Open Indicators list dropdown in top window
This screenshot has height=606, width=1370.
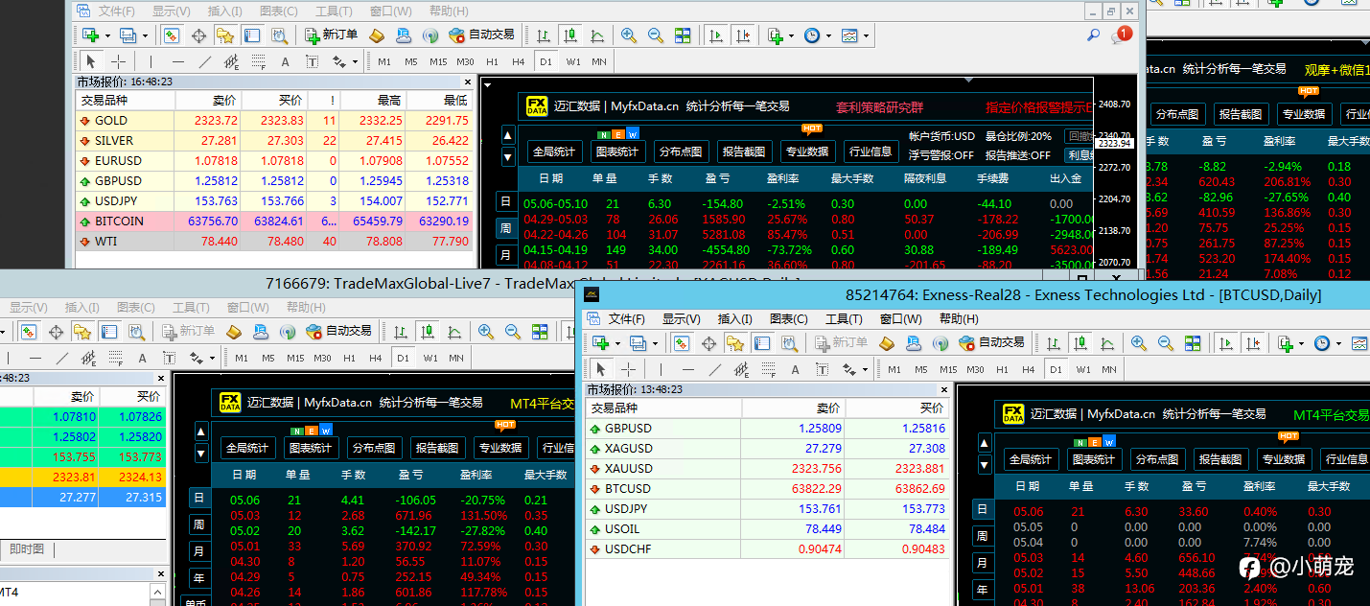click(x=779, y=35)
